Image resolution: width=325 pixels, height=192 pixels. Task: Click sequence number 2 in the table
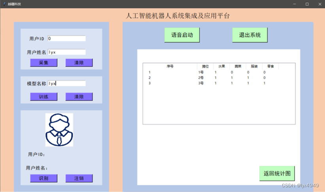coord(149,78)
